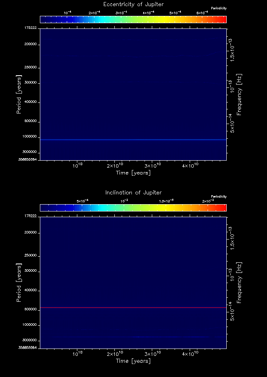Click "Periodicity" label above inclination colorbar
Viewport: 267px width, 377px height.
coord(219,197)
